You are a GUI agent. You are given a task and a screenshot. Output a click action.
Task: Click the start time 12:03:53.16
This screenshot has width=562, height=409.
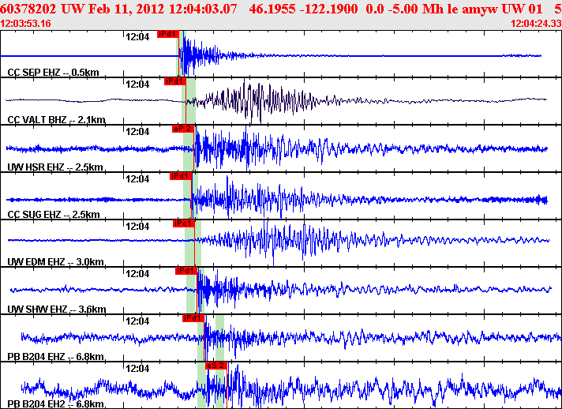pos(25,24)
